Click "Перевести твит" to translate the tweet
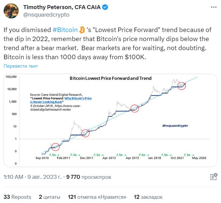This screenshot has width=221, height=203. coord(21,66)
